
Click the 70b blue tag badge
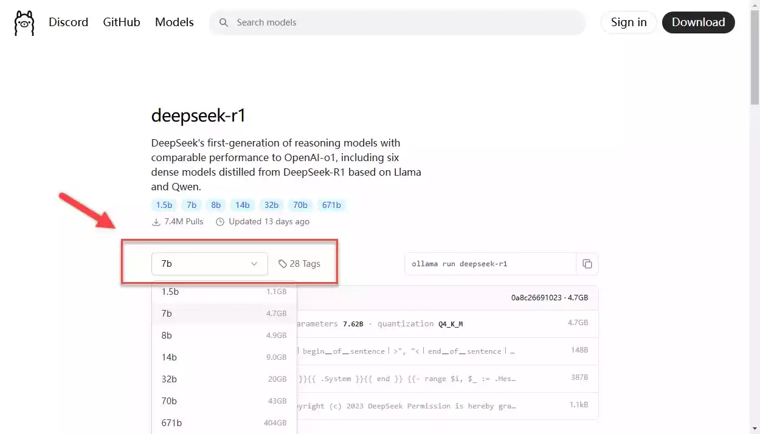(x=300, y=205)
